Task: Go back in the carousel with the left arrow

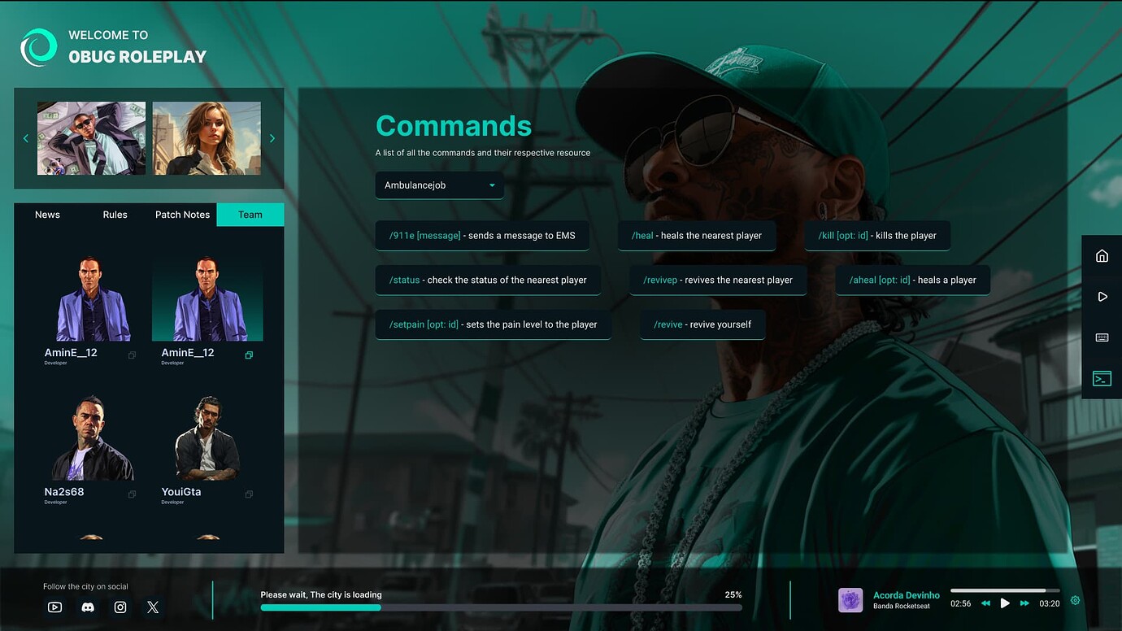Action: pyautogui.click(x=25, y=138)
